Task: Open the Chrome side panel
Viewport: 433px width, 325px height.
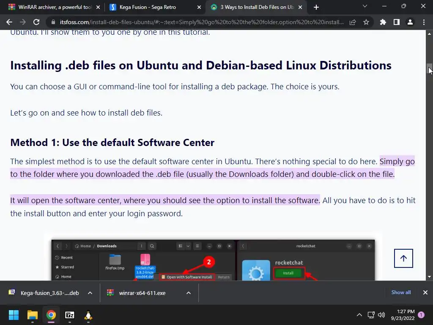Action: [397, 22]
